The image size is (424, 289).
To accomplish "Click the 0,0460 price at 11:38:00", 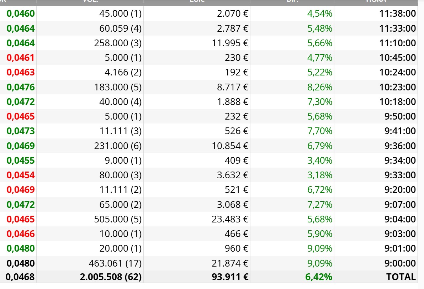I will [21, 14].
